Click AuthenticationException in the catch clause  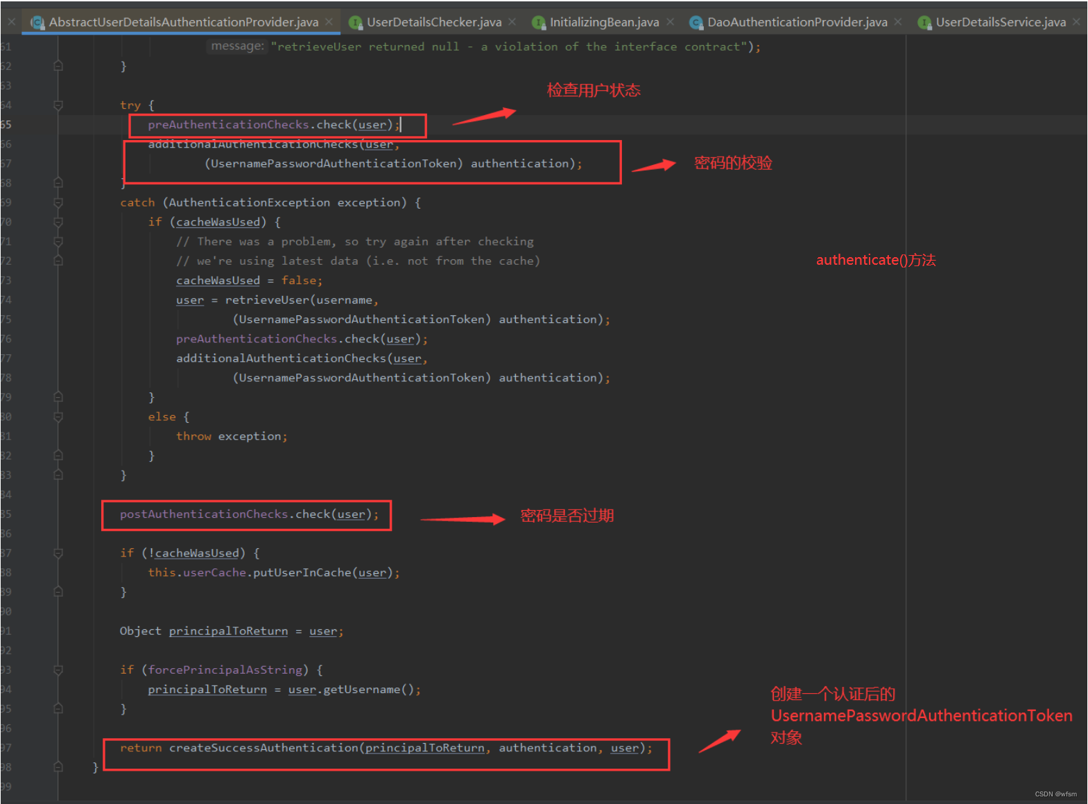pos(250,203)
